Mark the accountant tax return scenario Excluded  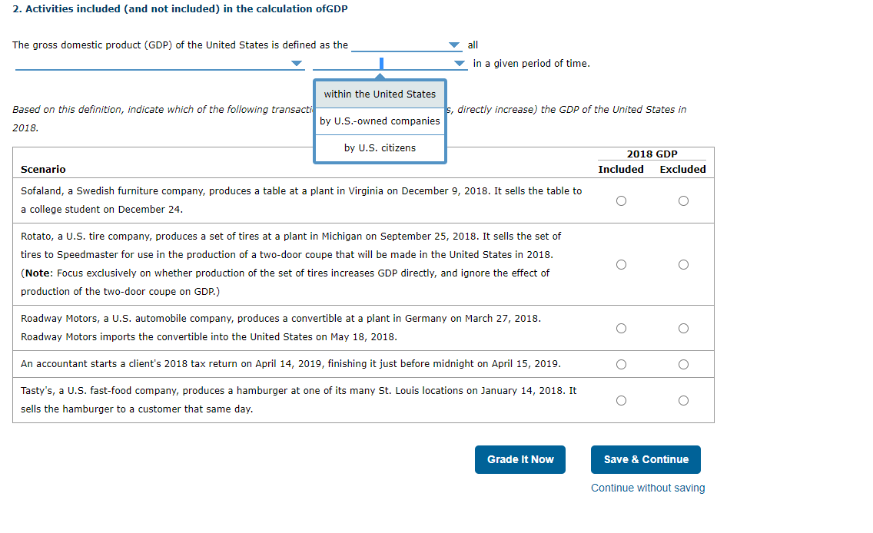[682, 364]
